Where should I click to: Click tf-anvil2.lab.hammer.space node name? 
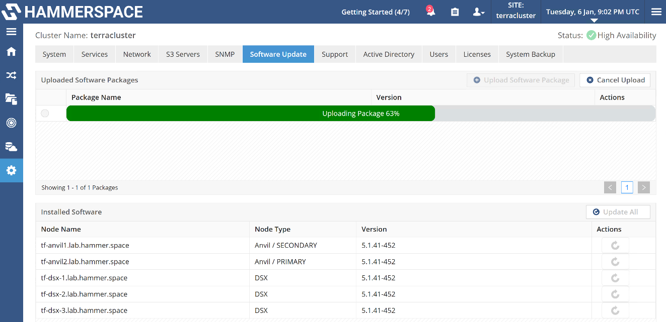[x=85, y=262]
